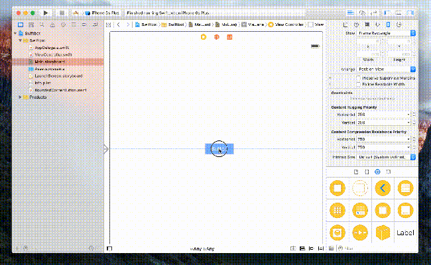Open the Issue navigator tab
The width and height of the screenshot is (431, 265).
tap(52, 25)
